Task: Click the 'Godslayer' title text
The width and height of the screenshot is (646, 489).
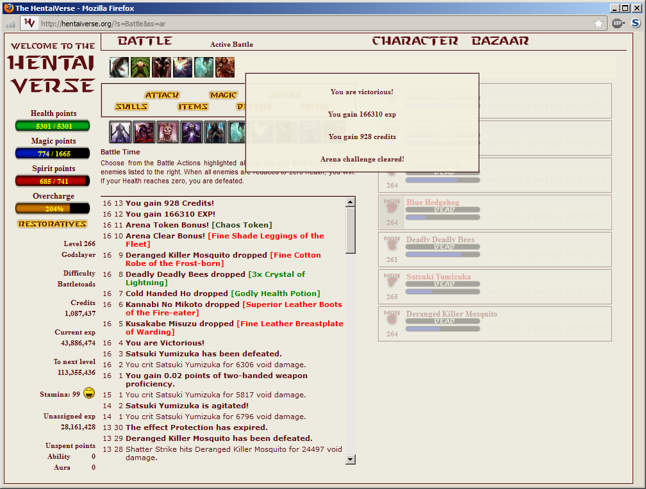Action: point(78,254)
